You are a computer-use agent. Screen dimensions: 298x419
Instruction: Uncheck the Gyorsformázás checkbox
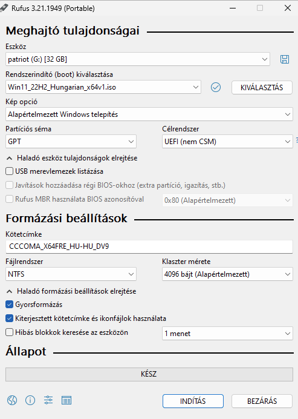9,305
